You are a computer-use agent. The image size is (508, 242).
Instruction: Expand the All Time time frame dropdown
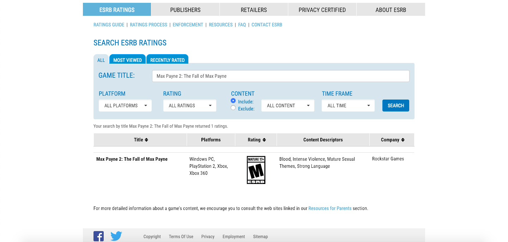pos(348,106)
